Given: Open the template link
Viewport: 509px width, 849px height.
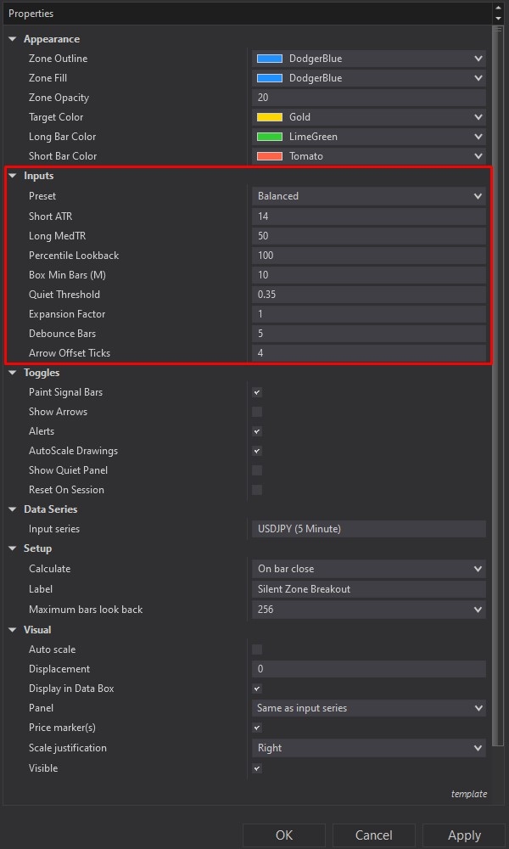Looking at the screenshot, I should tap(468, 794).
